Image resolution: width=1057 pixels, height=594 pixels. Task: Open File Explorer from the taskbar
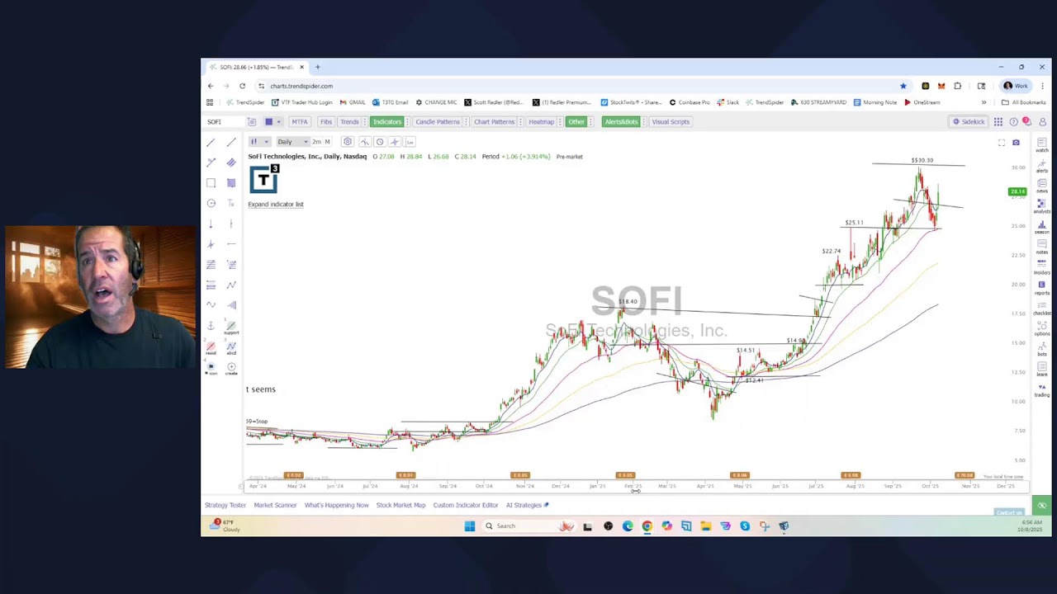(x=706, y=526)
